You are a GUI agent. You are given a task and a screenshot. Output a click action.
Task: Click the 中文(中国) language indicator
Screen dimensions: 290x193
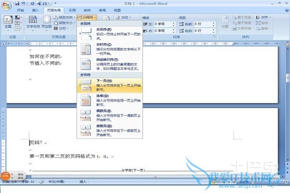click(57, 182)
